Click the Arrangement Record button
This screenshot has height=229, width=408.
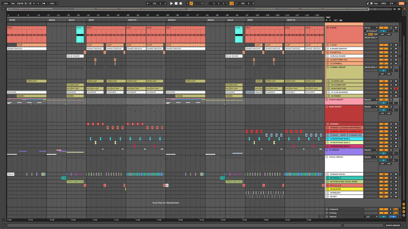[x=181, y=3]
